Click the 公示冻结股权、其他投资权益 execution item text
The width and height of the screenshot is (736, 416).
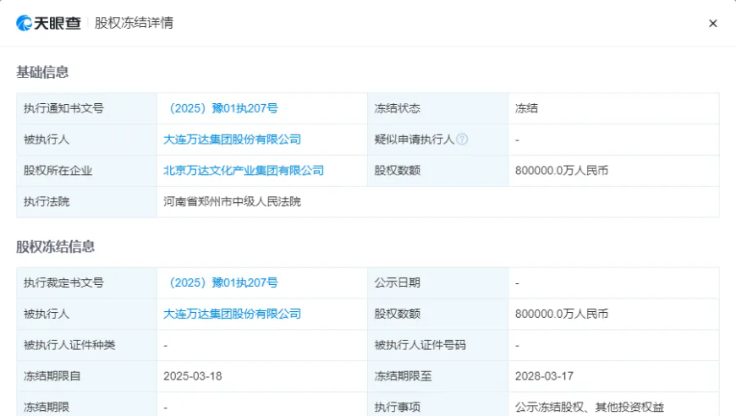(x=590, y=407)
